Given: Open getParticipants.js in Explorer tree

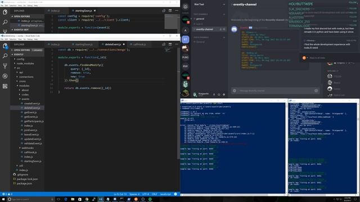Looking at the screenshot, I should pyautogui.click(x=34, y=121).
